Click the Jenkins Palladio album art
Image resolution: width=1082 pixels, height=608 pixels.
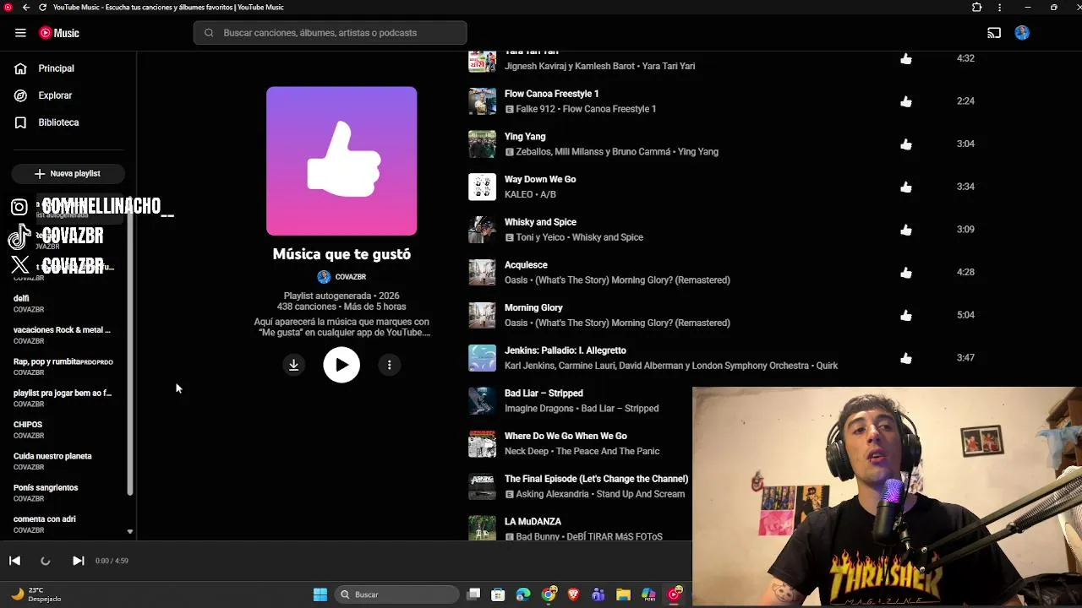point(482,358)
